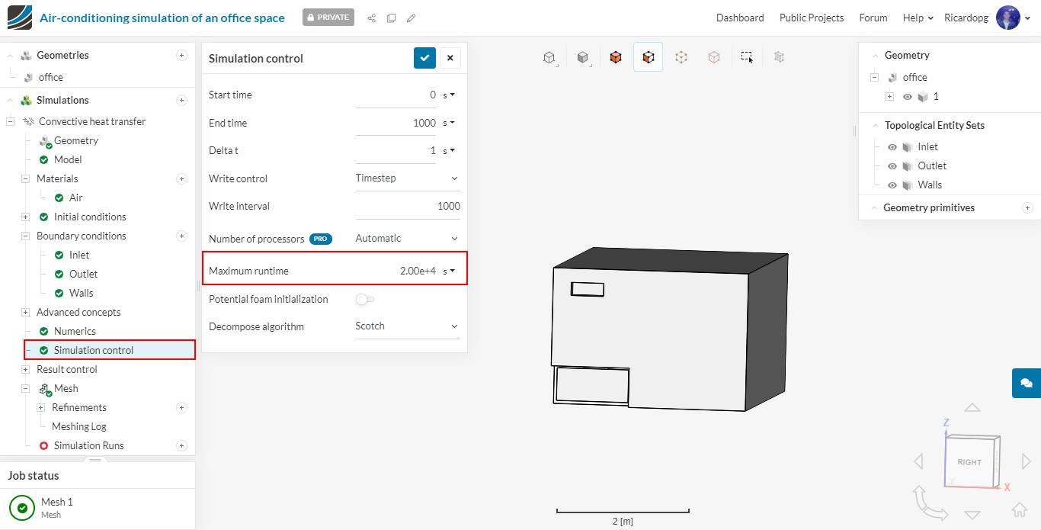Reset camera with the home icon
This screenshot has height=530, width=1041.
point(1019,509)
